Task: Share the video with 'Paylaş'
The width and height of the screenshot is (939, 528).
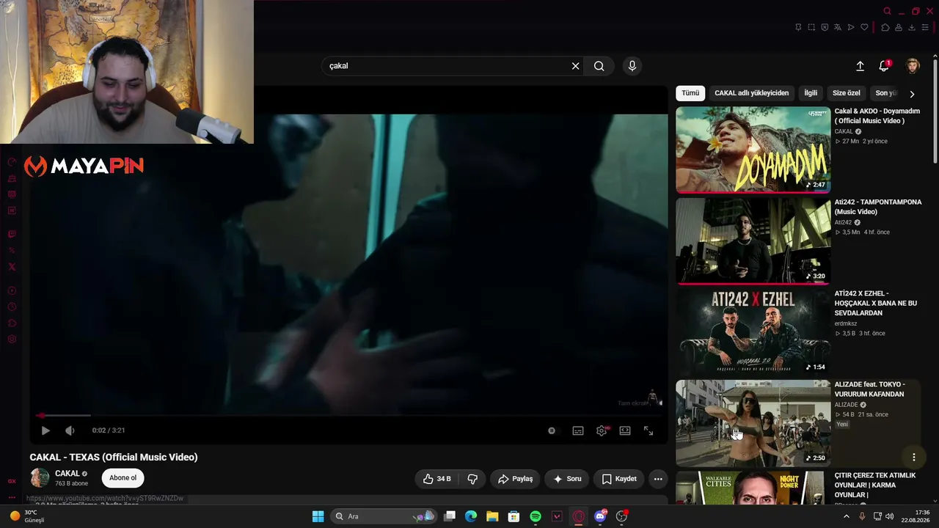Action: (x=515, y=479)
